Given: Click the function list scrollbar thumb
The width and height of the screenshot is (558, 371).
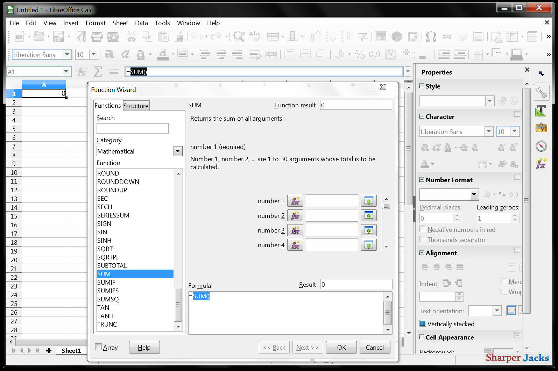Looking at the screenshot, I should pyautogui.click(x=178, y=305).
